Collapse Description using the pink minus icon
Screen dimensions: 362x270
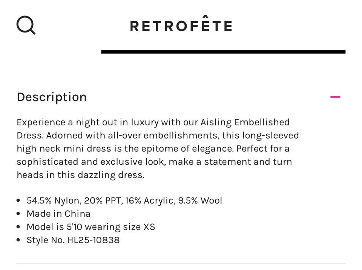[x=335, y=97]
